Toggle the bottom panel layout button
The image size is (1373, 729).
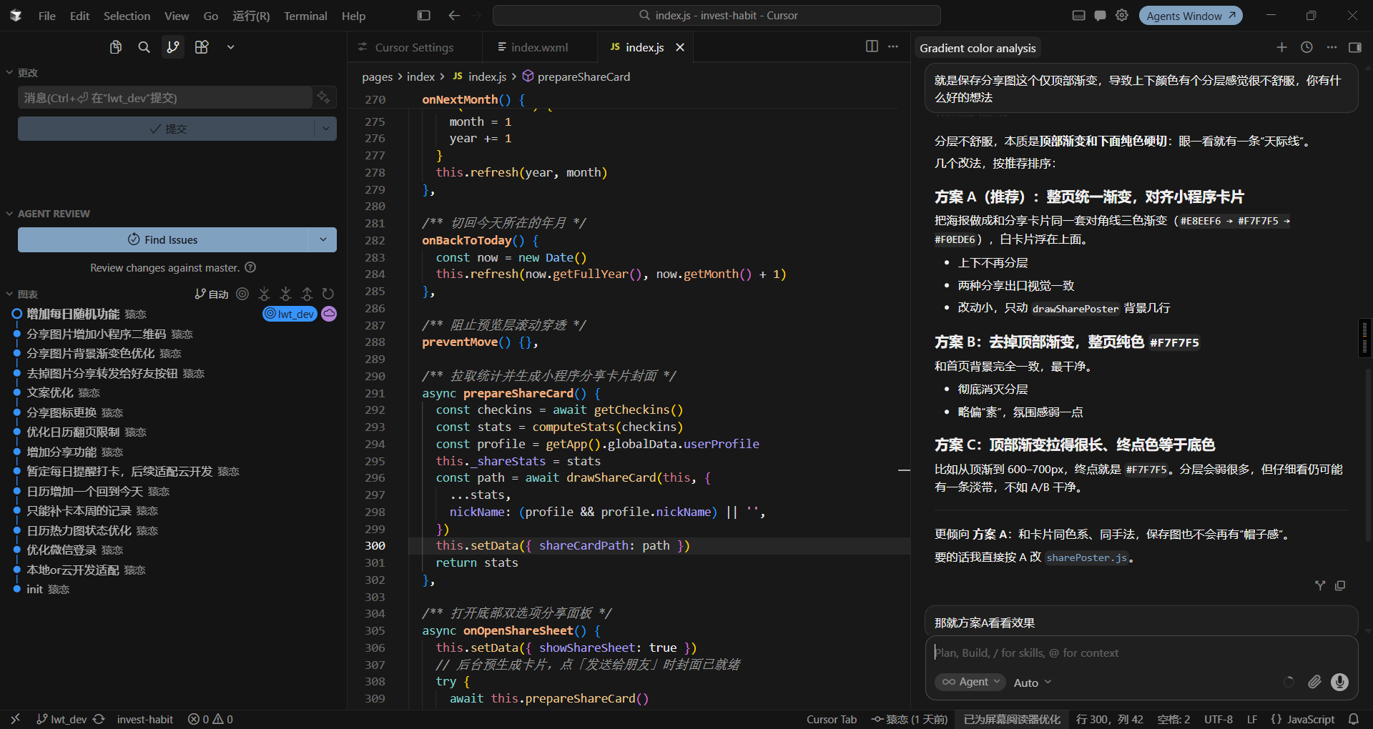[1079, 15]
